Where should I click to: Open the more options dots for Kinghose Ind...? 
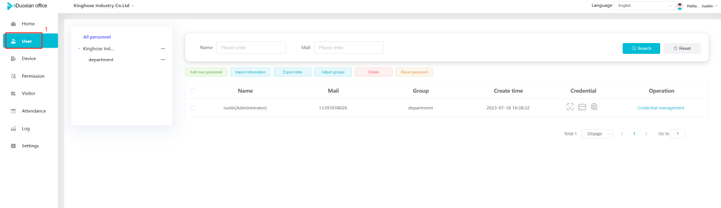(x=163, y=49)
